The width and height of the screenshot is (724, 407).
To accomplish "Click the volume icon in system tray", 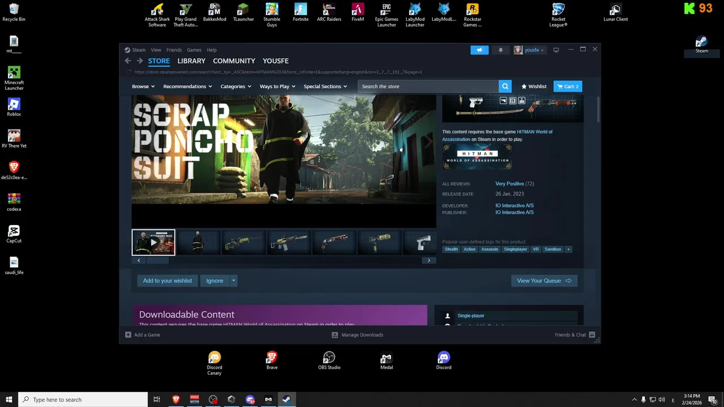I will [662, 400].
